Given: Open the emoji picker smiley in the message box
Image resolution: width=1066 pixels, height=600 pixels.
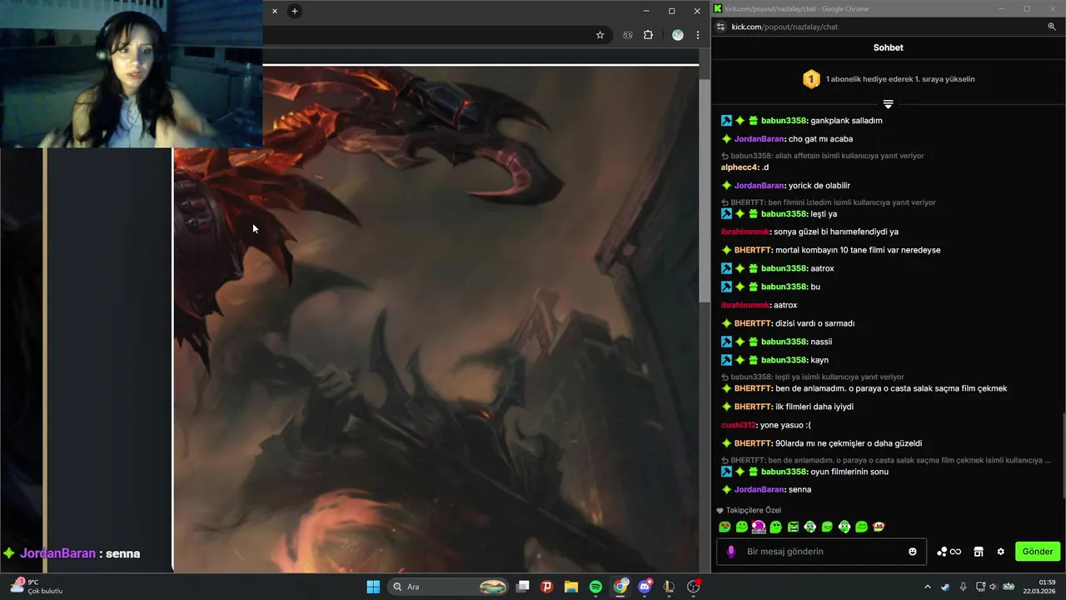Looking at the screenshot, I should pos(913,552).
